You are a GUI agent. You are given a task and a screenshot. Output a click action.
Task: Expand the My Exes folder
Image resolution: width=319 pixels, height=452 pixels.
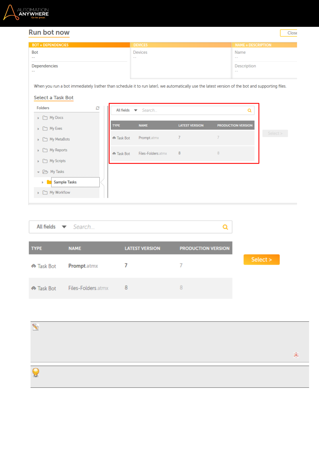tap(38, 129)
